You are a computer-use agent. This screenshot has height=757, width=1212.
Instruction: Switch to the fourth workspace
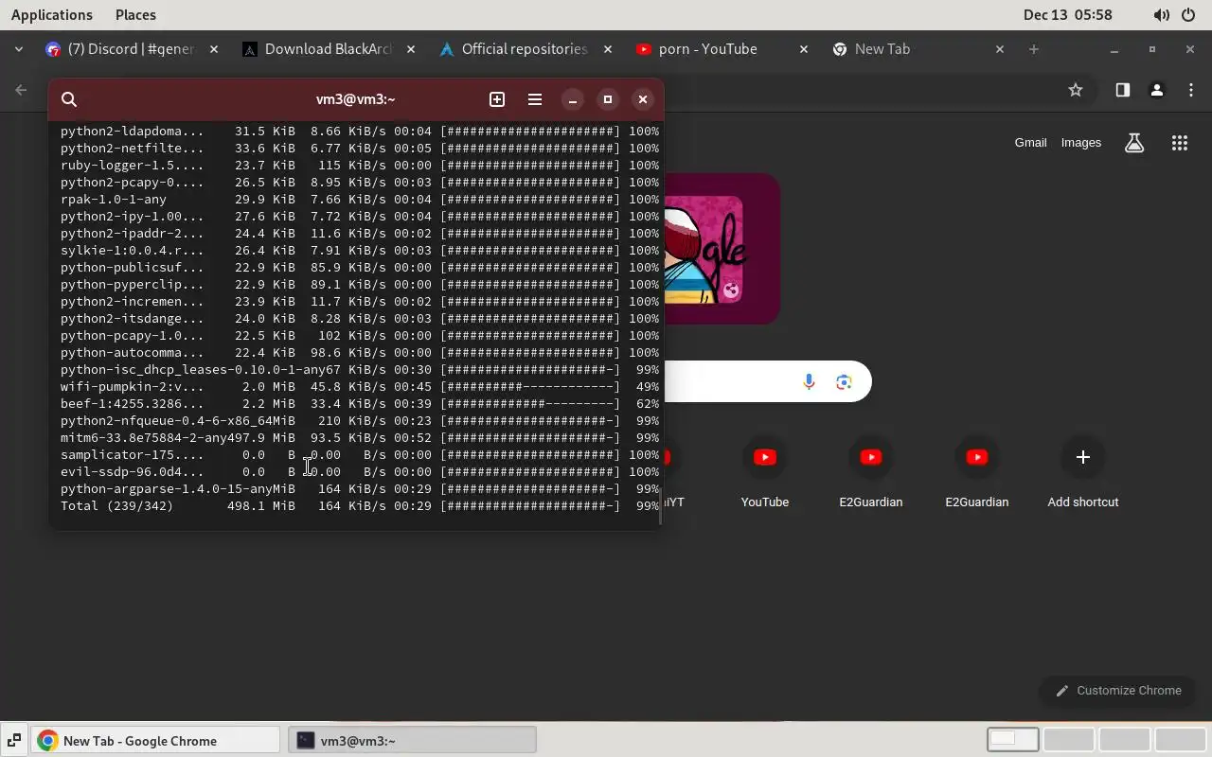[1179, 740]
